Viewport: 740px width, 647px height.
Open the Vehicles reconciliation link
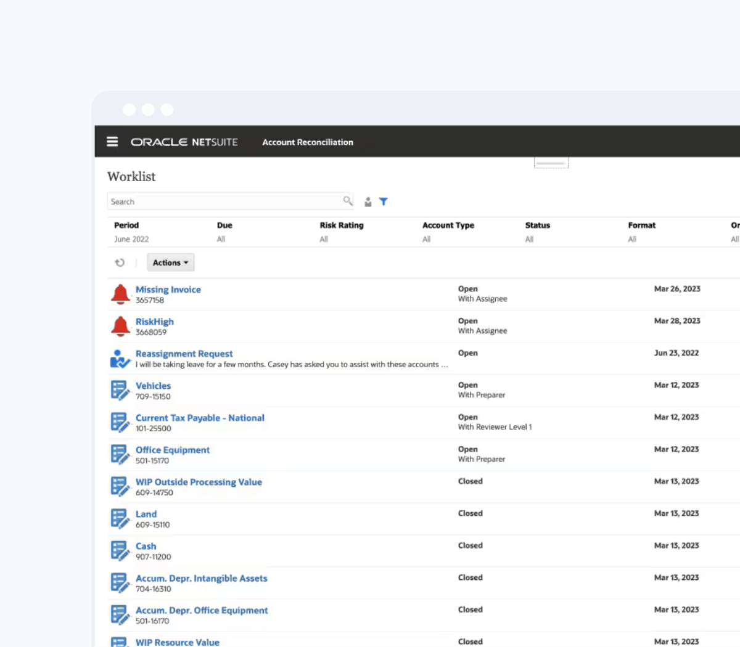[154, 386]
